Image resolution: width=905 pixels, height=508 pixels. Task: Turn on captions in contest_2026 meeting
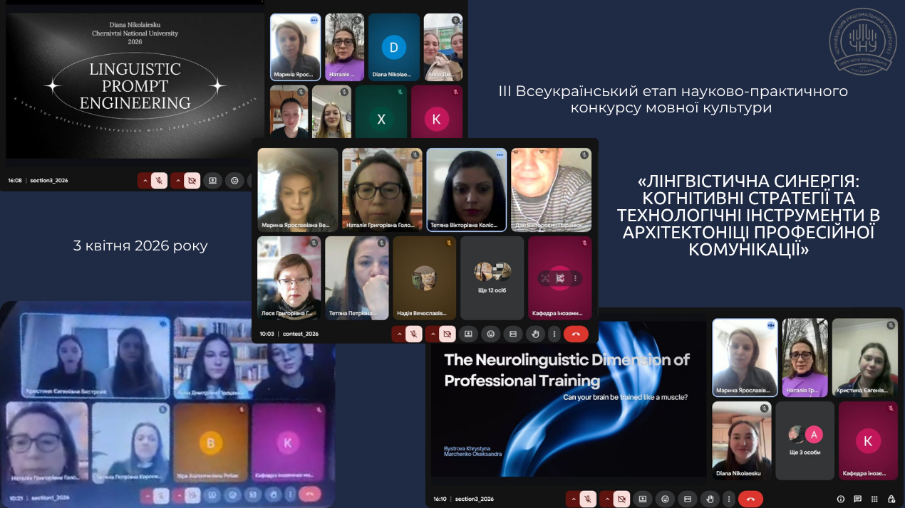click(512, 333)
